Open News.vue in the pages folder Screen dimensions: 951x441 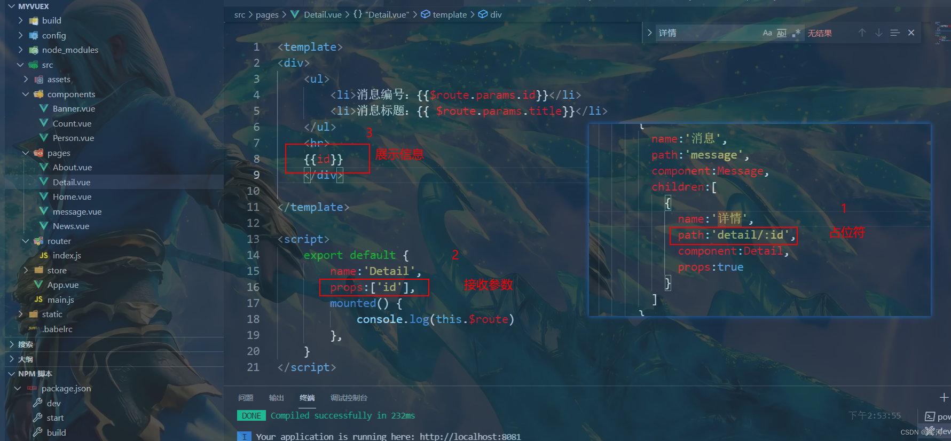pos(71,226)
